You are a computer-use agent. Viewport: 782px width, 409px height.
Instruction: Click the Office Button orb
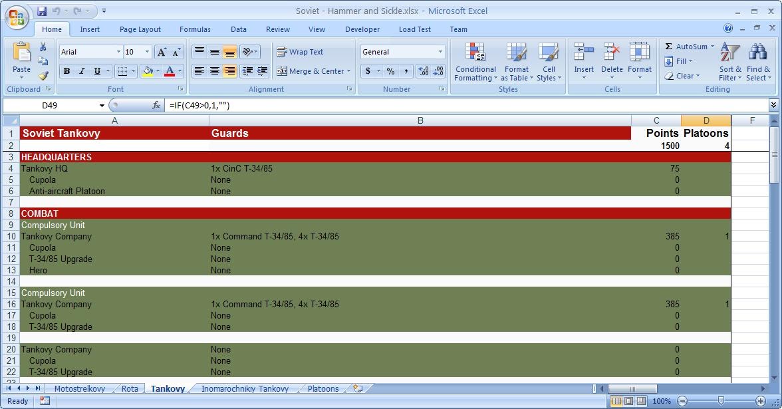(x=17, y=17)
